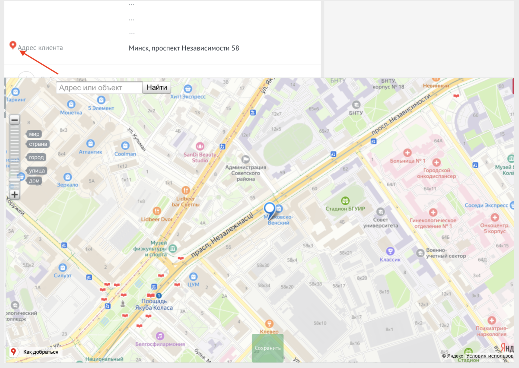Set map zoom to the страна level

(38, 144)
